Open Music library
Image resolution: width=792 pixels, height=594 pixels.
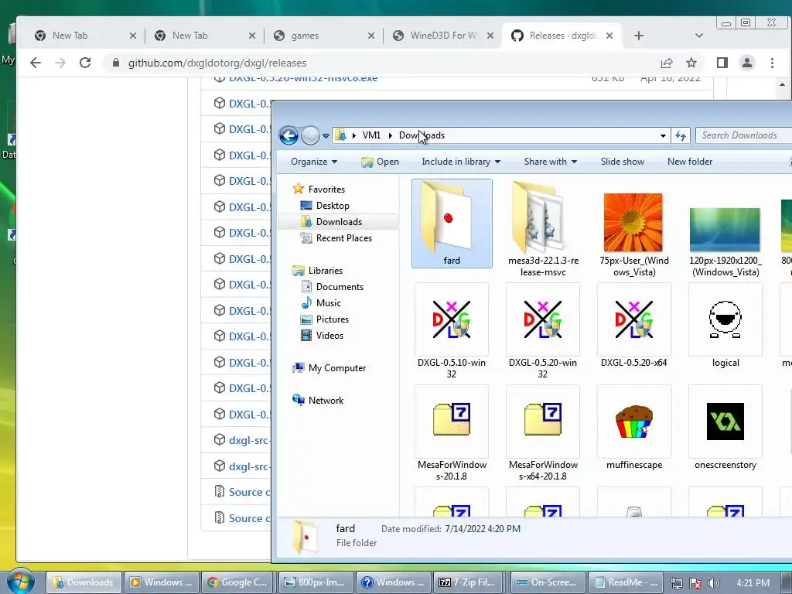coord(321,303)
